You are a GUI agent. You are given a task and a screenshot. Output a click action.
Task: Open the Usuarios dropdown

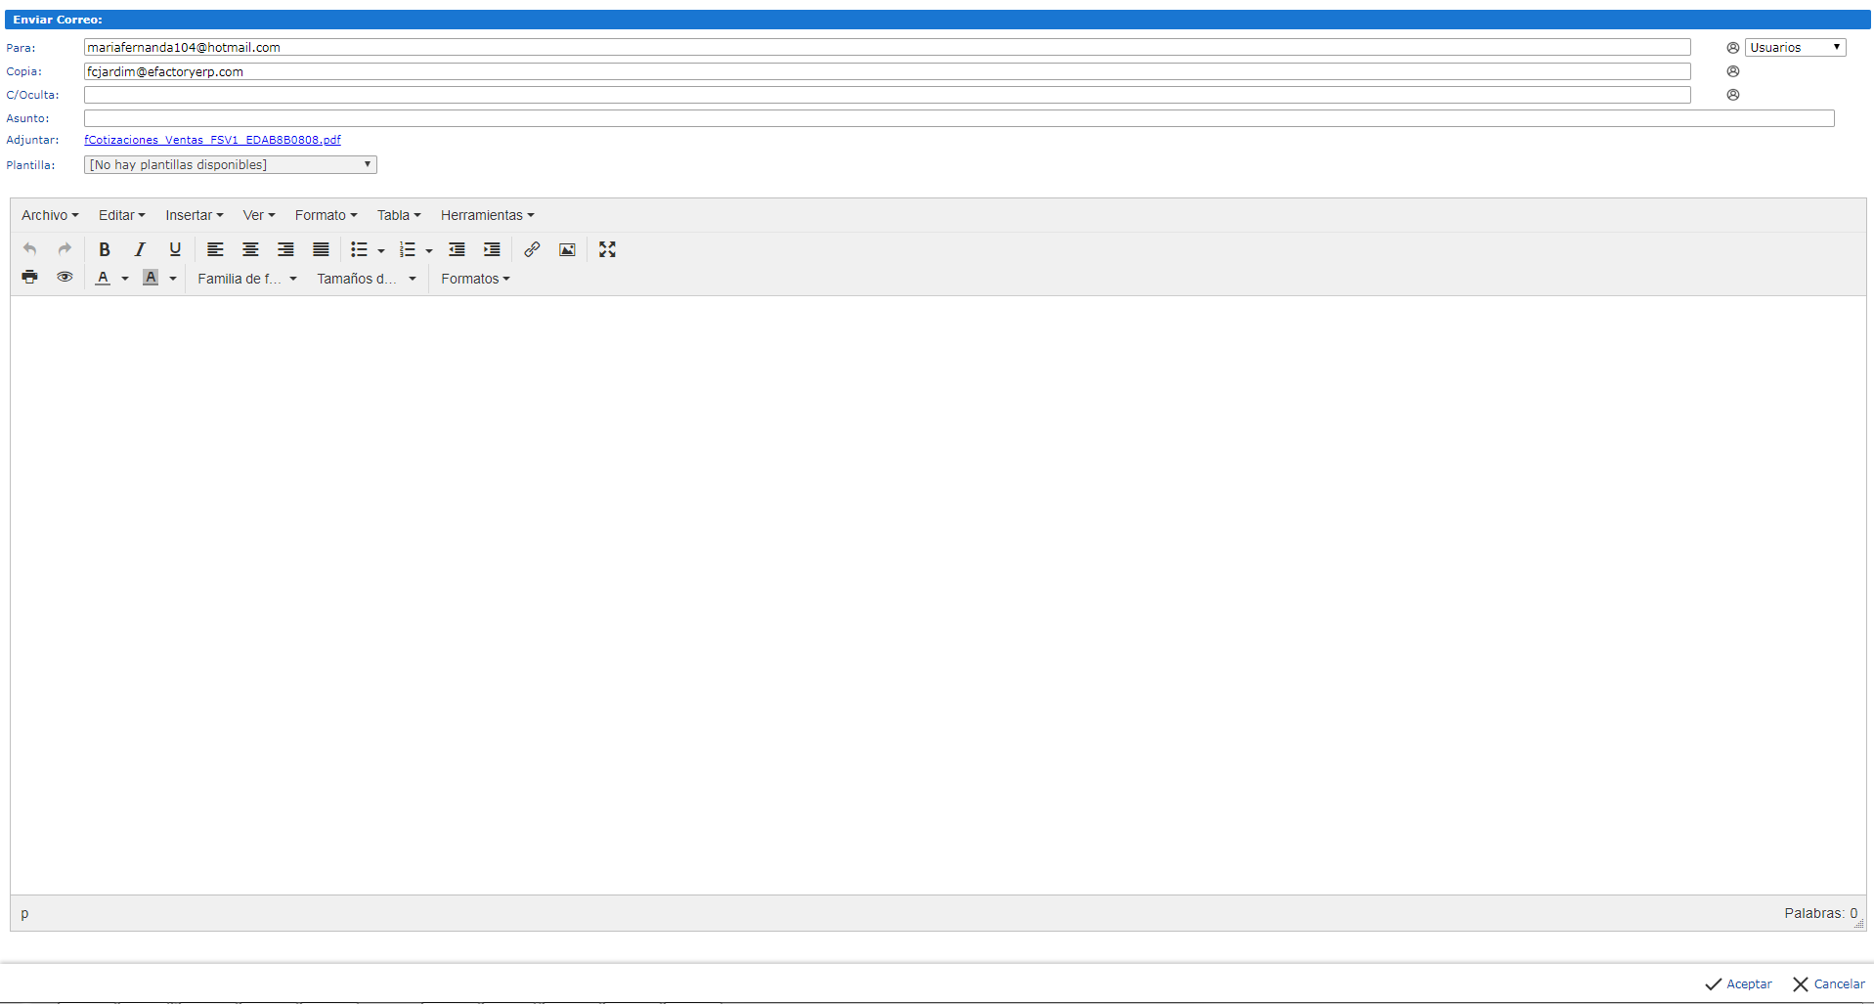[x=1795, y=48]
